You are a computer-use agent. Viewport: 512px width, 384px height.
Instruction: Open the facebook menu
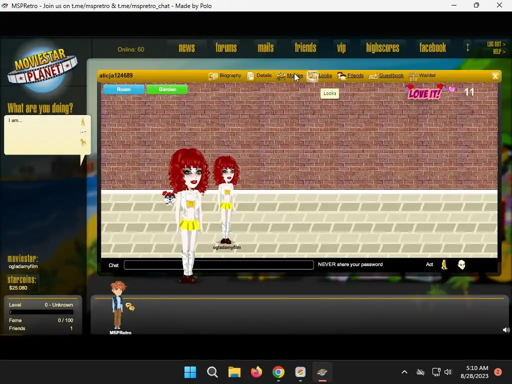coord(432,48)
